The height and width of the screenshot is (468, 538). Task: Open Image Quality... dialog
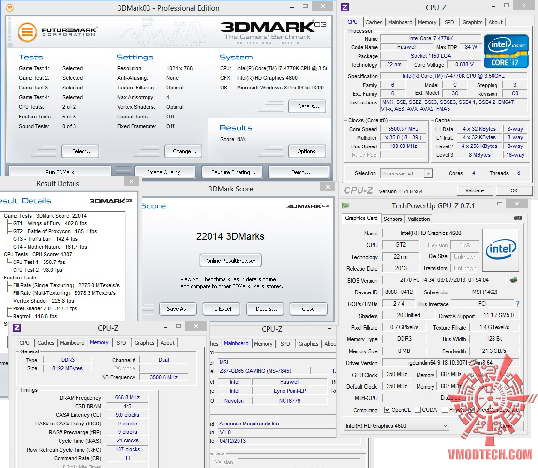pyautogui.click(x=165, y=172)
